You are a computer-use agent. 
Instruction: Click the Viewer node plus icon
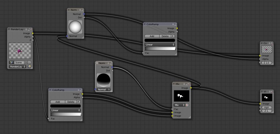coord(269,91)
